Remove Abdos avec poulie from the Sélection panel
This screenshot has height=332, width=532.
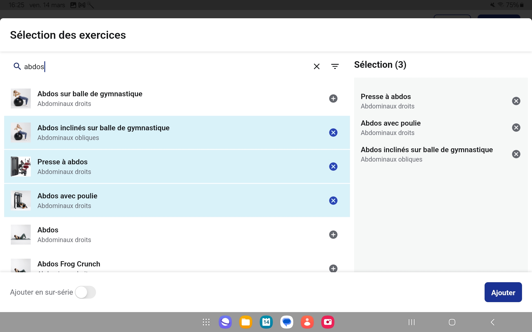tap(516, 128)
